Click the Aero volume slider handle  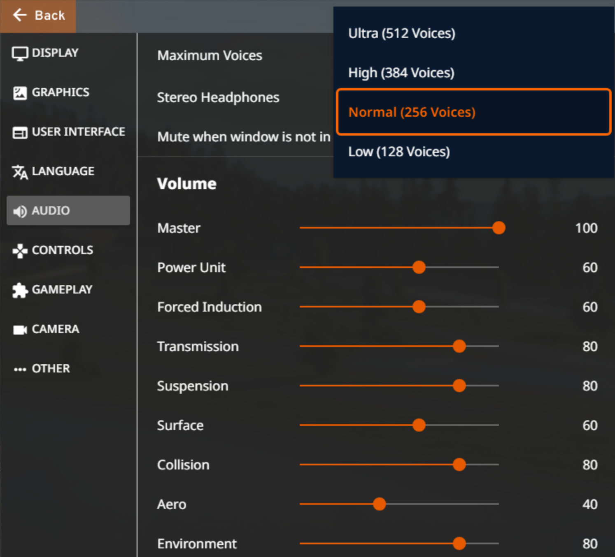coord(379,504)
